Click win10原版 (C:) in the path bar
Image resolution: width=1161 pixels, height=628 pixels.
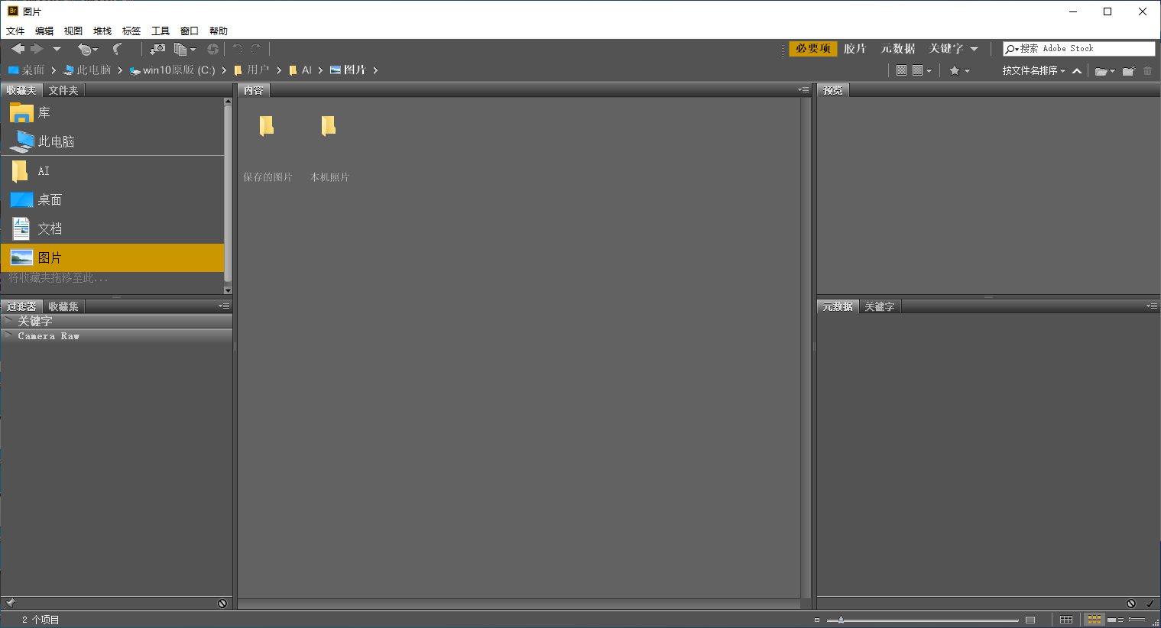point(172,70)
